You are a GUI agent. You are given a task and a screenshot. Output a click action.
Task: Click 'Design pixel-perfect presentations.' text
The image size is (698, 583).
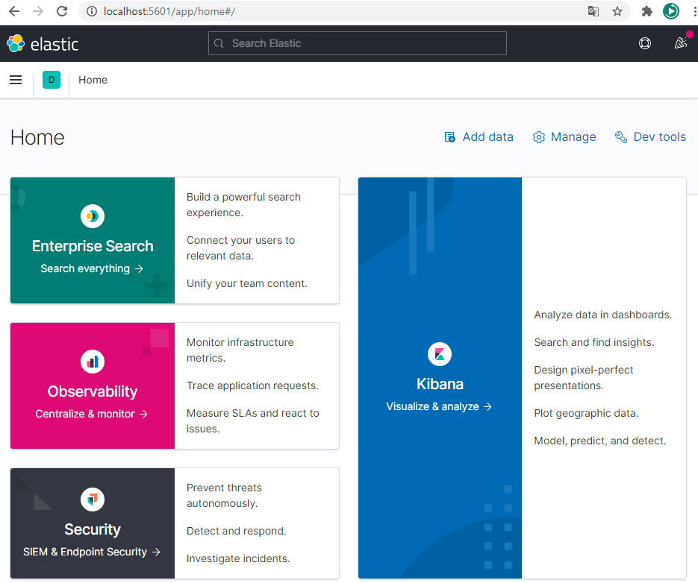click(584, 377)
